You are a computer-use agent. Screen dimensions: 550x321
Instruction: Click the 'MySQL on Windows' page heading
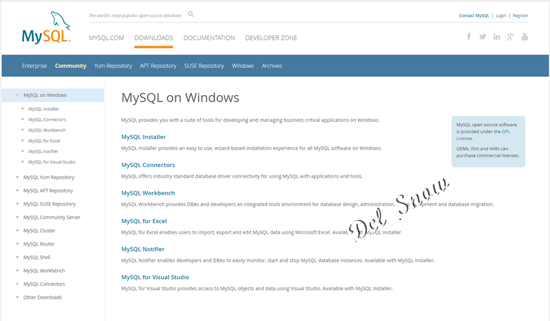[x=180, y=98]
